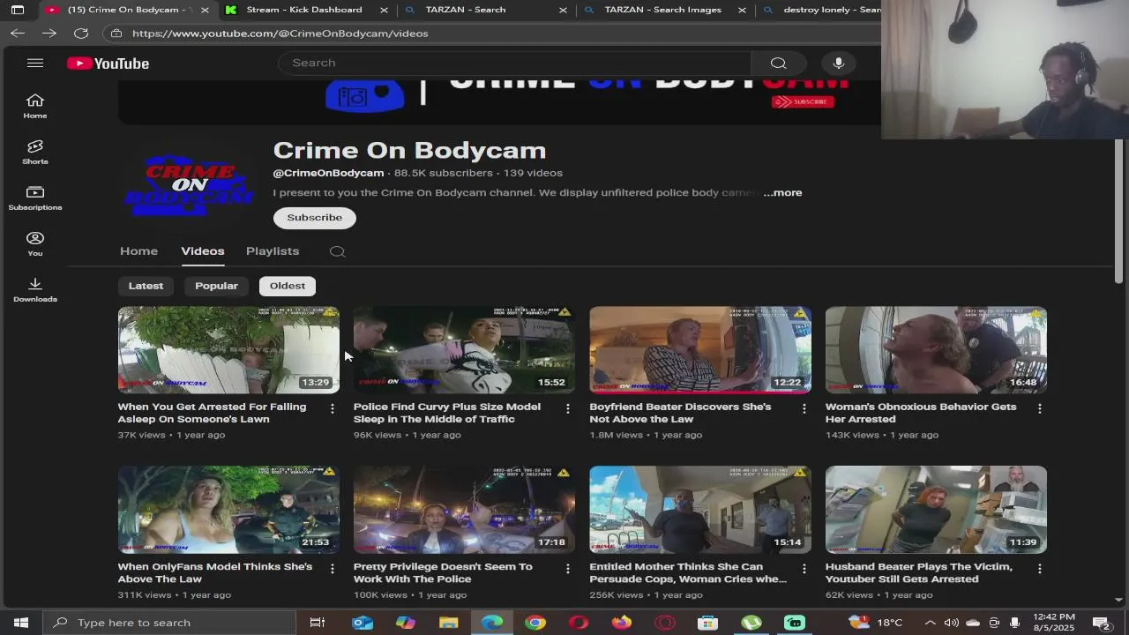Open title Boyfriend Beater Discovers She's Not Above
The width and height of the screenshot is (1129, 635).
coord(680,413)
